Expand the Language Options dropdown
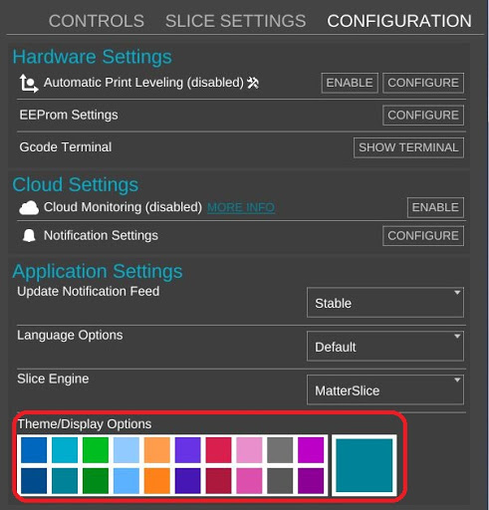This screenshot has width=489, height=510. coord(385,346)
